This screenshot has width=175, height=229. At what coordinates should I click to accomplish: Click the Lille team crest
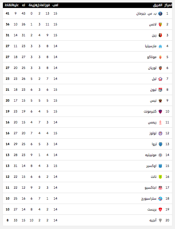coord(160,79)
